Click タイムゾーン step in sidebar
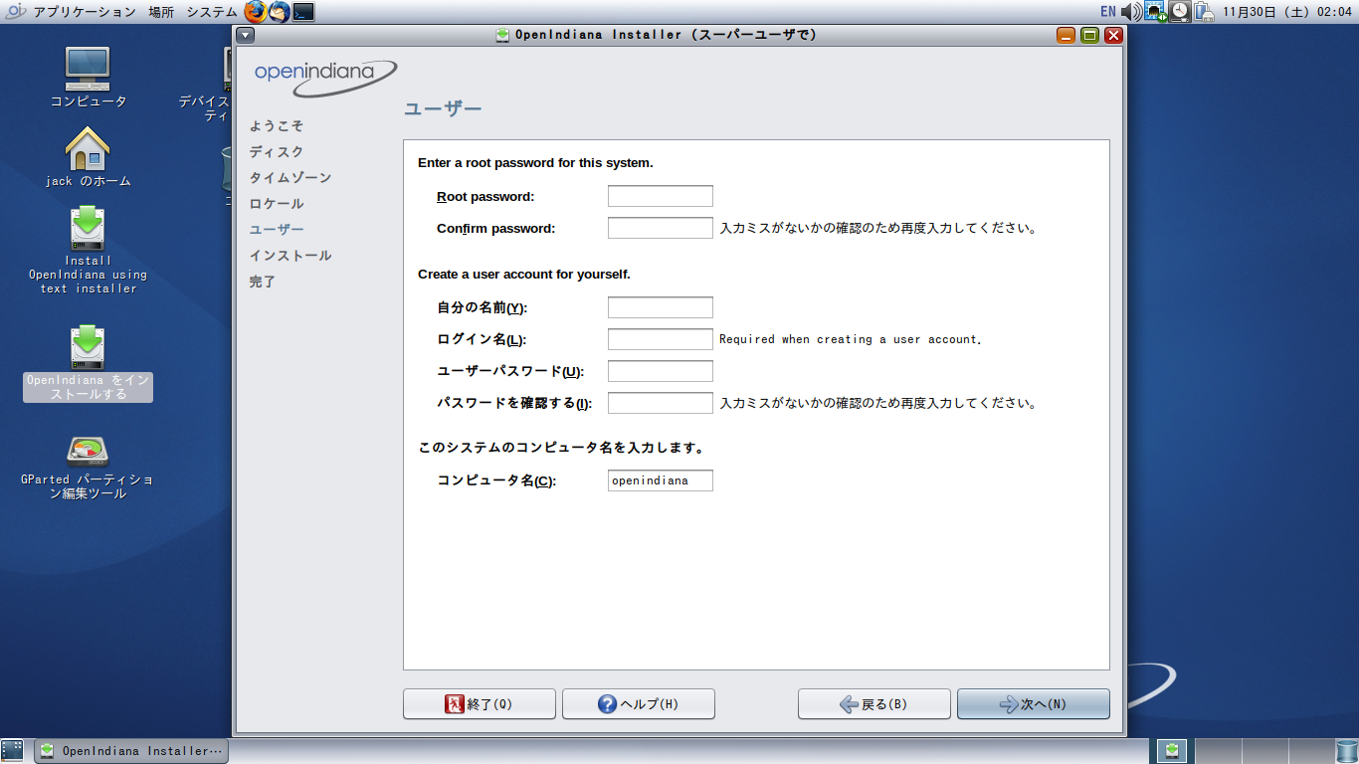 [x=291, y=178]
